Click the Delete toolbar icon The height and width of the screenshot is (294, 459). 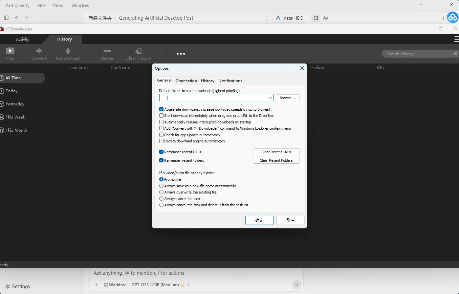pyautogui.click(x=107, y=51)
